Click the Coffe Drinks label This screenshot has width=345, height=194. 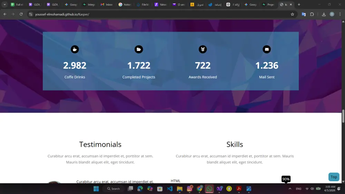click(x=75, y=77)
